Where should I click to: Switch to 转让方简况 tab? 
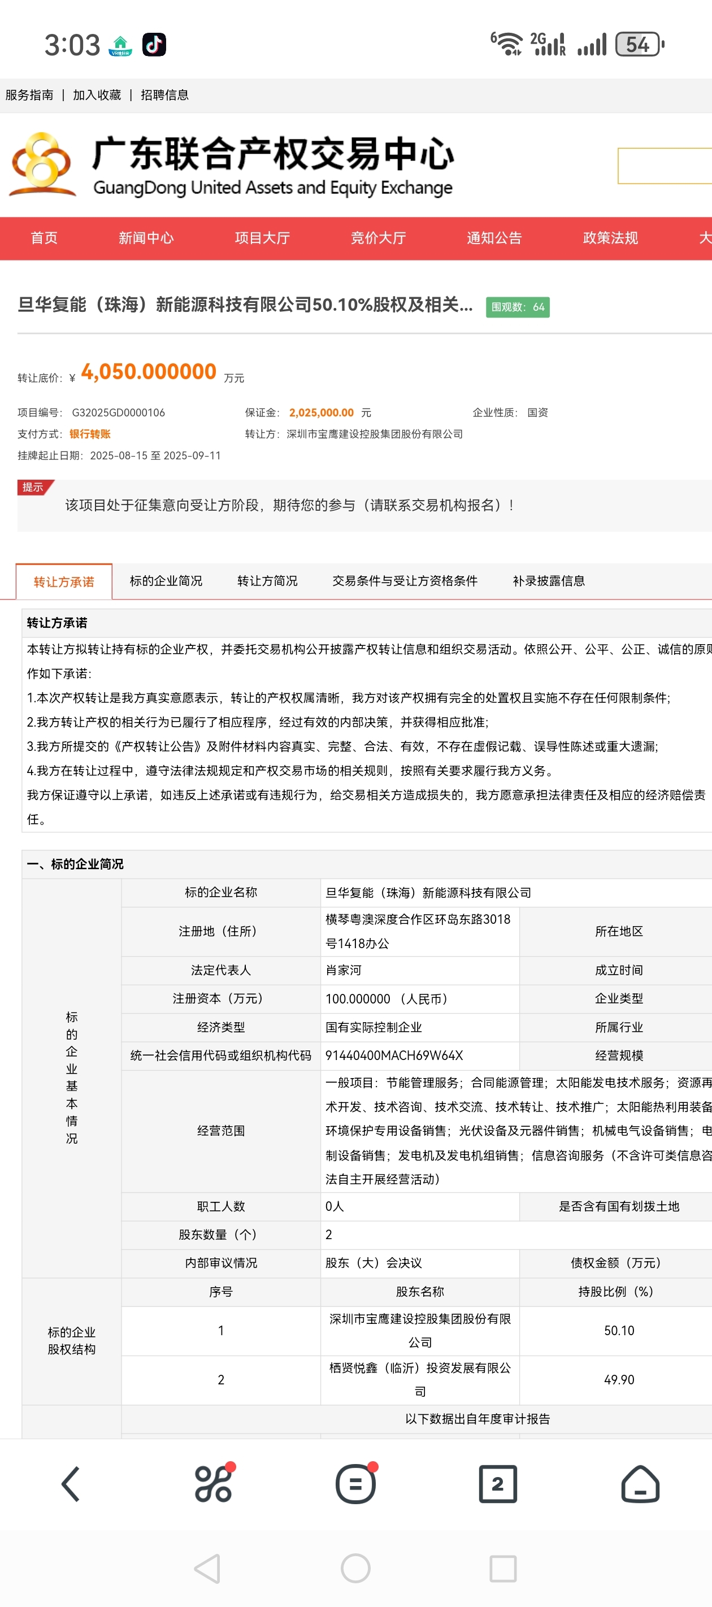point(267,581)
